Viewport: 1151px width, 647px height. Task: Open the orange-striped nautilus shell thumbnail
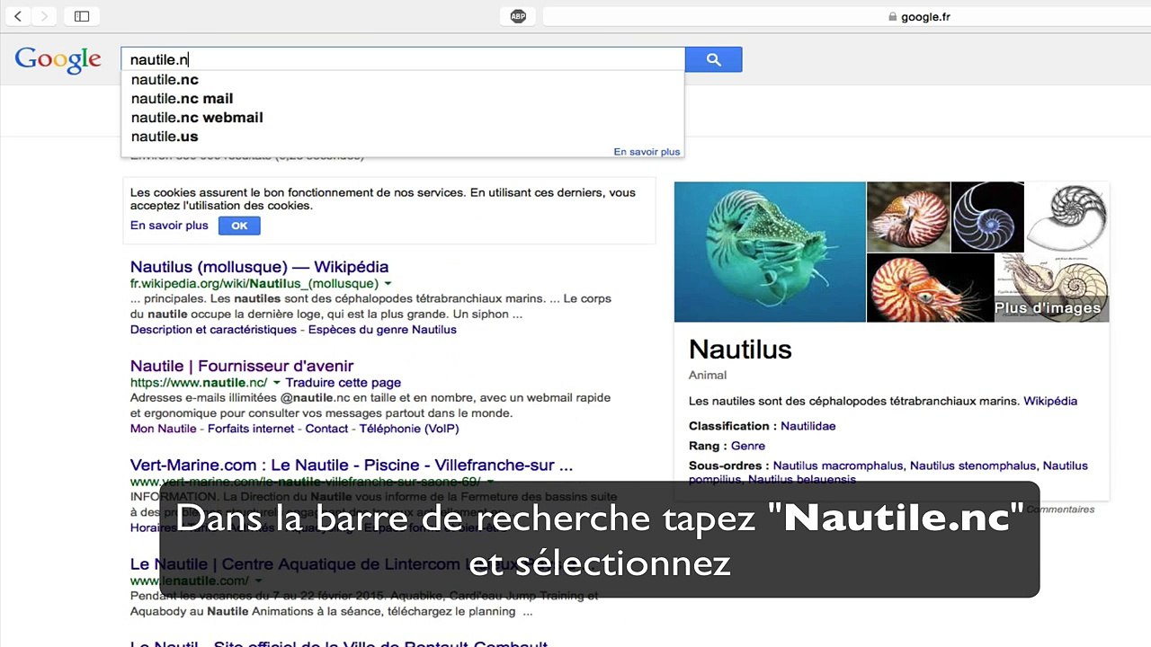(x=908, y=217)
